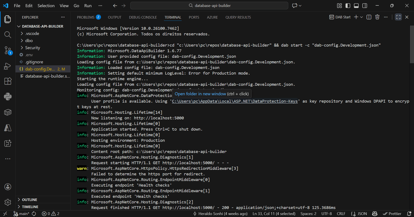Switch to the PROBLEMS tab
Screen dimensions: 414x217
[x=89, y=17]
